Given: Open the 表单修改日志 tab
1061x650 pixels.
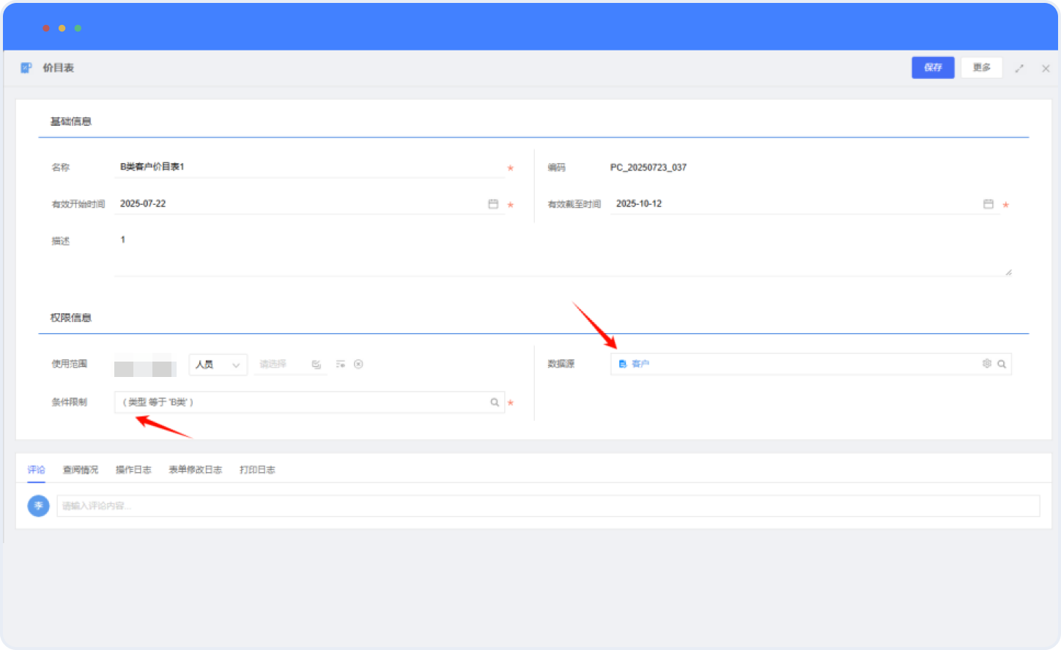Looking at the screenshot, I should tap(195, 470).
